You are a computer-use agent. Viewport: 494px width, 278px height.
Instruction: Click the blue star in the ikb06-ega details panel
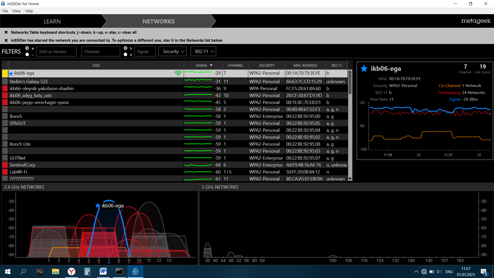tap(364, 69)
